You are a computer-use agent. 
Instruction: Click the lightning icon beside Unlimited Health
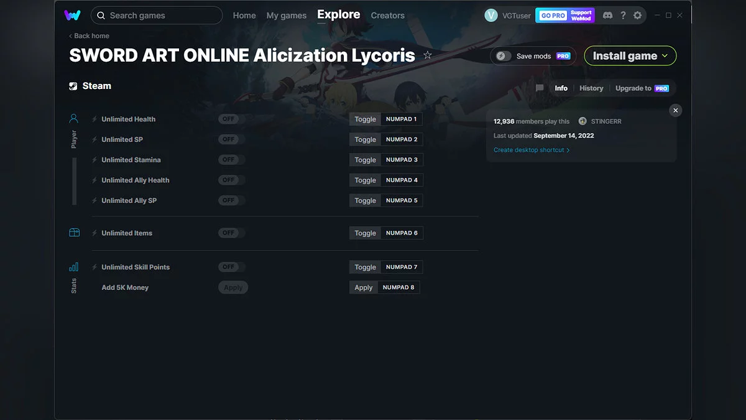(x=94, y=119)
